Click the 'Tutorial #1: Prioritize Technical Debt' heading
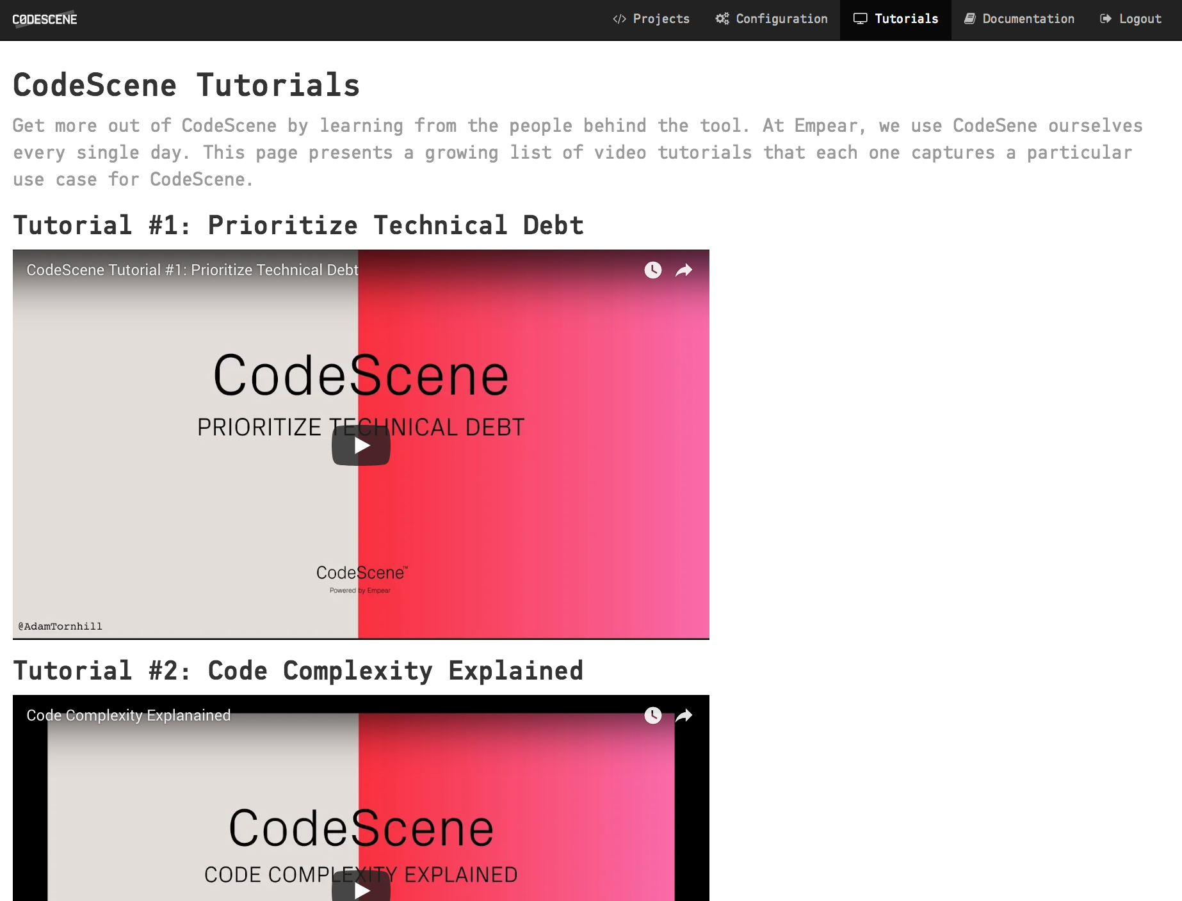The width and height of the screenshot is (1182, 901). 298,225
